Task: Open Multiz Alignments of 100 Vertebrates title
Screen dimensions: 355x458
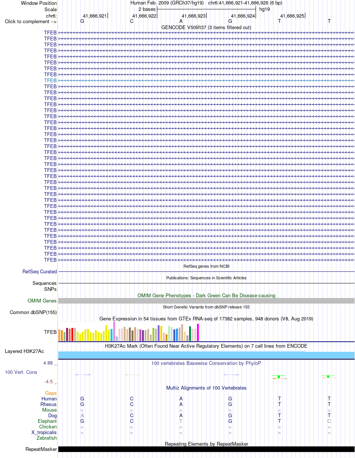Action: 206,388
